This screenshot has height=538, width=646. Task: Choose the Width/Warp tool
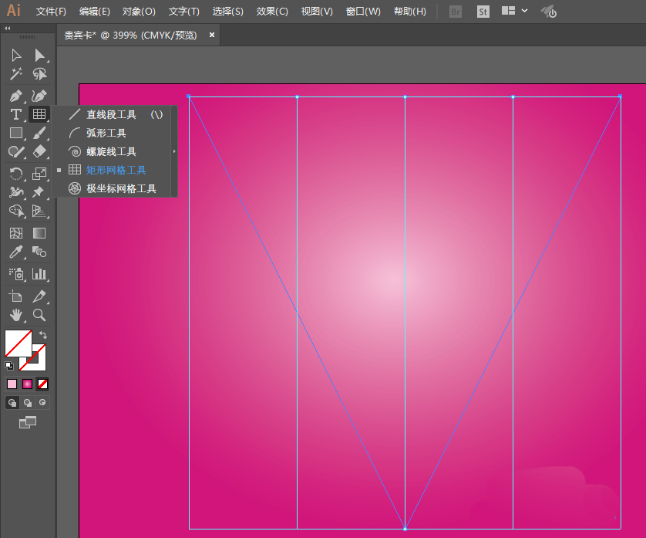[16, 192]
